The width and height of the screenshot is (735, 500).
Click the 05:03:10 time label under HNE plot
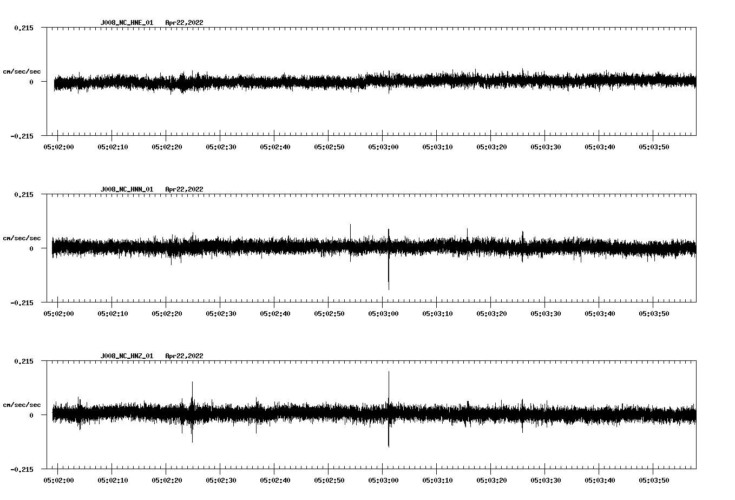coord(437,147)
